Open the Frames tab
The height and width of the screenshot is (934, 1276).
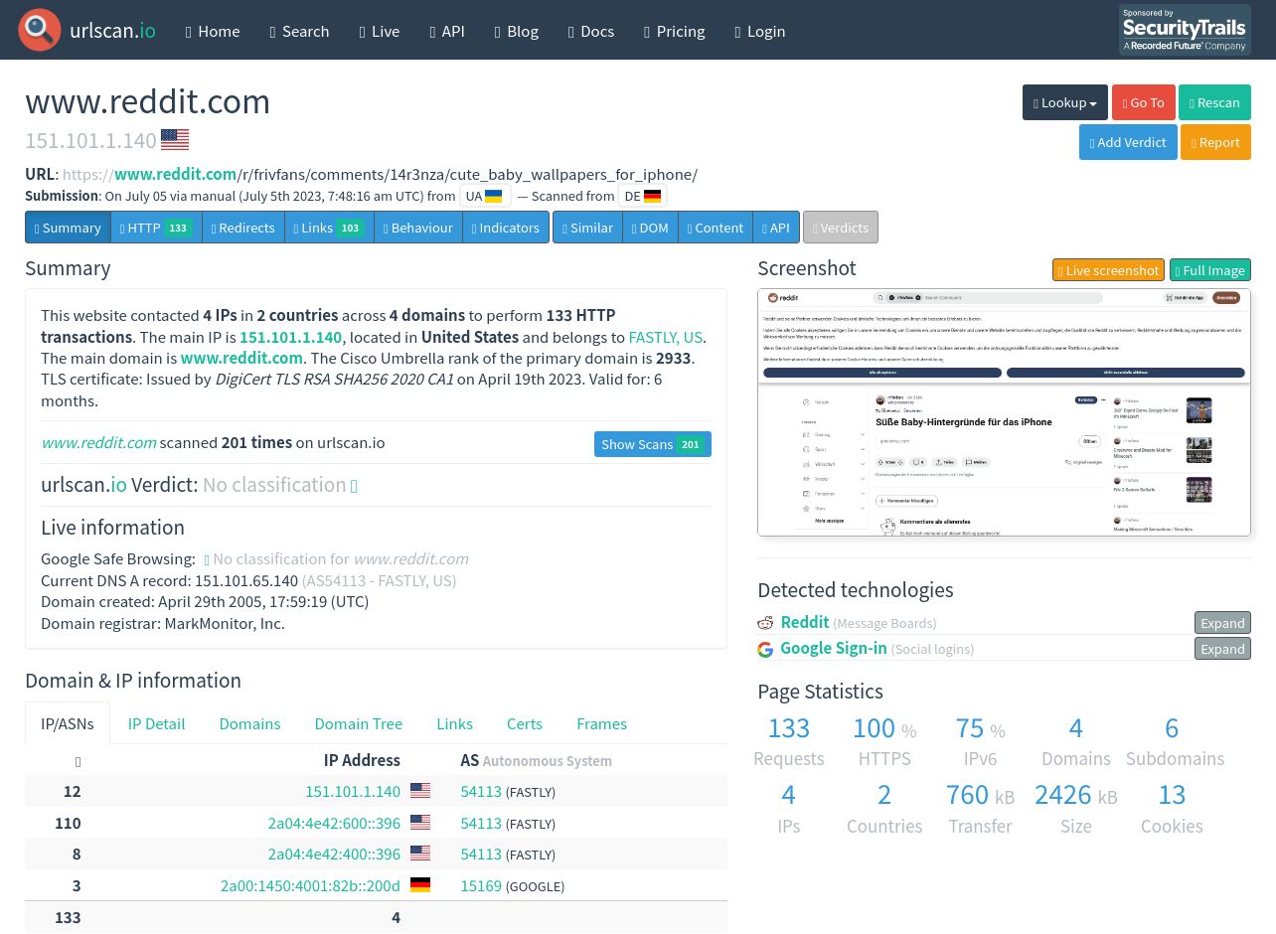click(601, 723)
